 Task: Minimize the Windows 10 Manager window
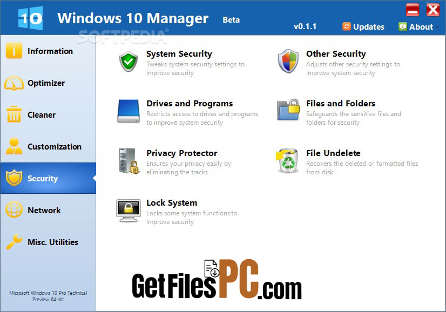[x=413, y=10]
